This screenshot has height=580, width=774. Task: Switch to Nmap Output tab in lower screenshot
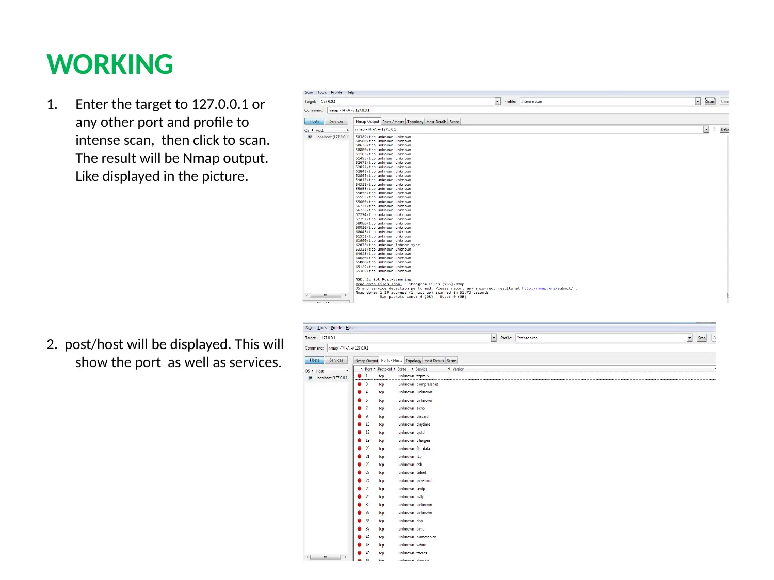(366, 361)
